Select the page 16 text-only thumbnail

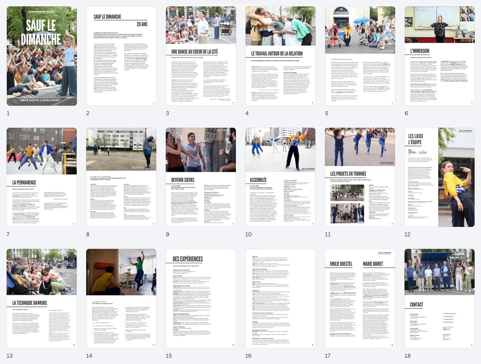281,298
